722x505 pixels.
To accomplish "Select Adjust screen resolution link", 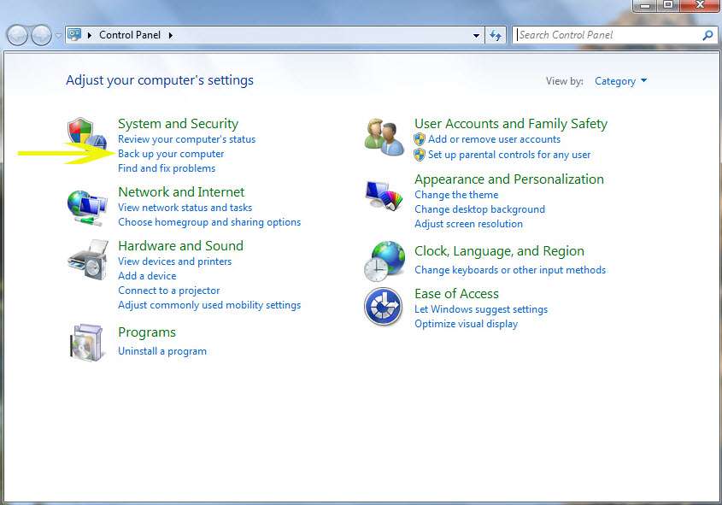I will click(x=468, y=224).
